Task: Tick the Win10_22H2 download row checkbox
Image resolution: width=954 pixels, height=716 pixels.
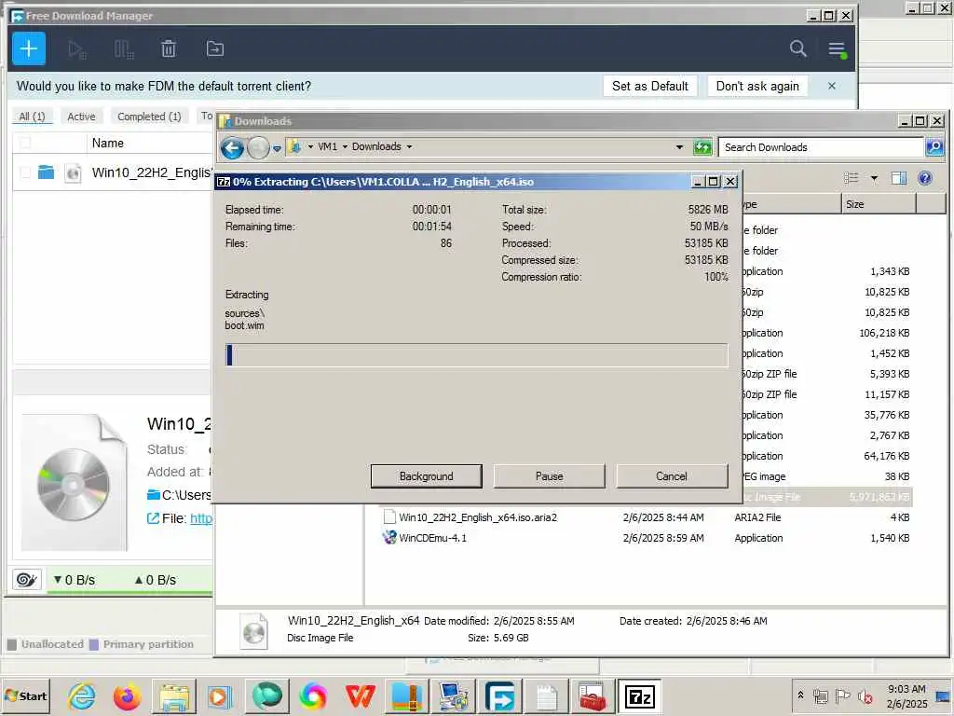Action: [x=25, y=172]
